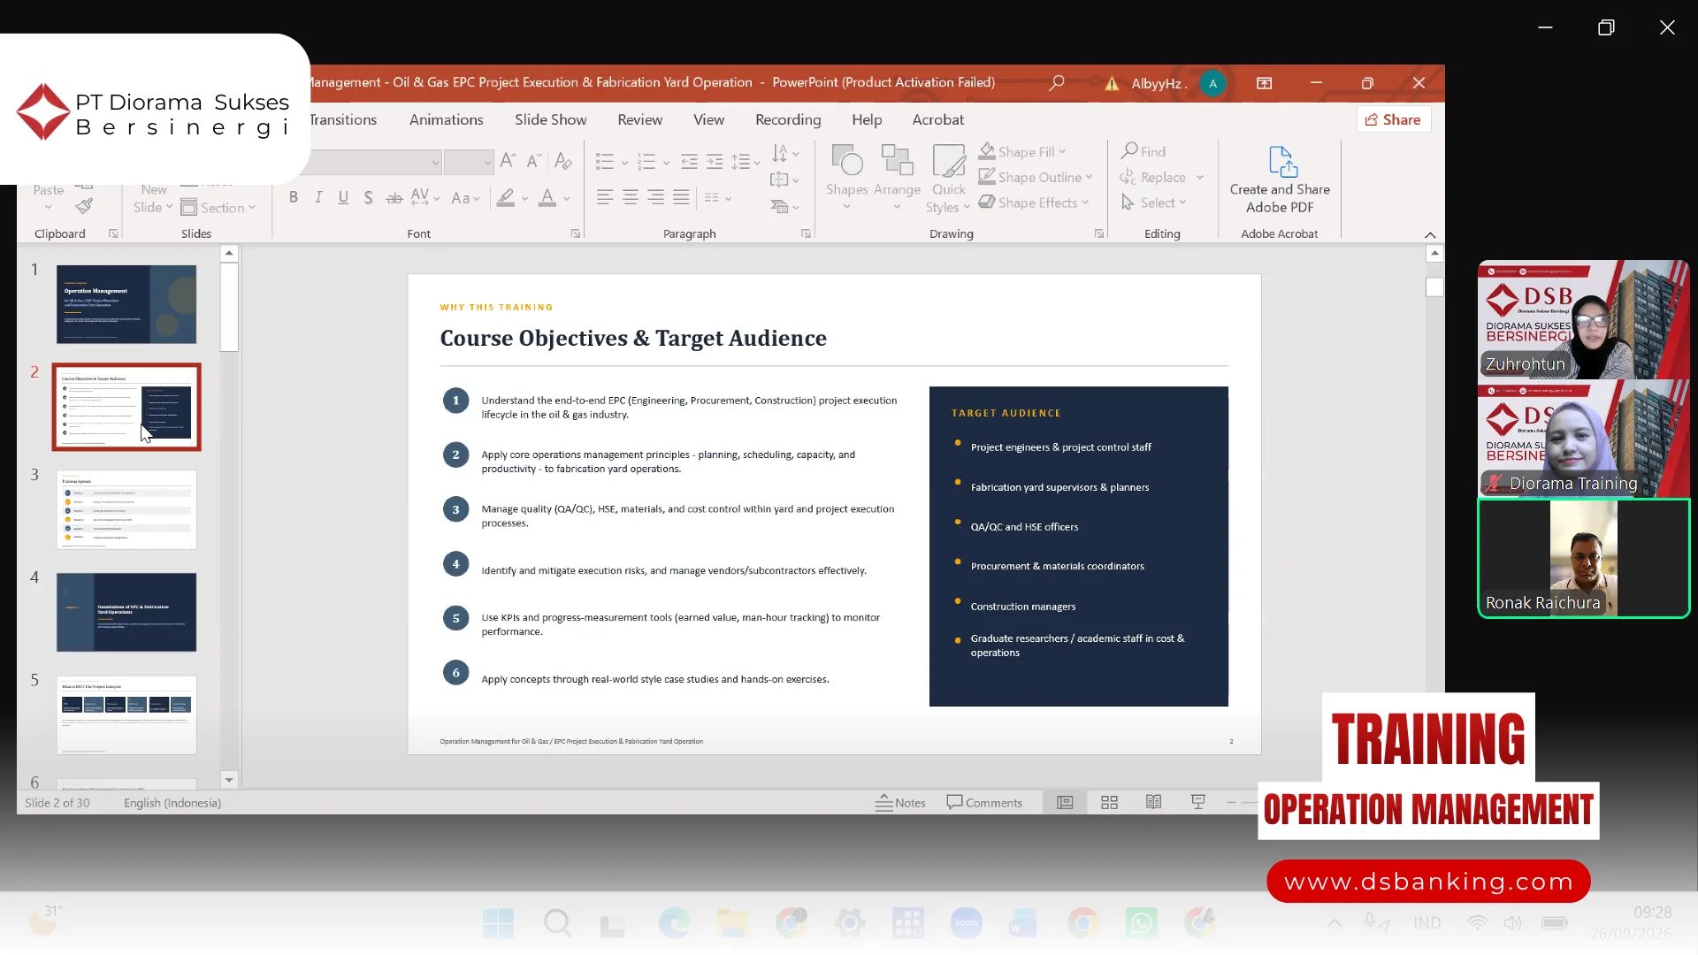Click the Replace button
This screenshot has height=955, width=1698.
tap(1153, 177)
